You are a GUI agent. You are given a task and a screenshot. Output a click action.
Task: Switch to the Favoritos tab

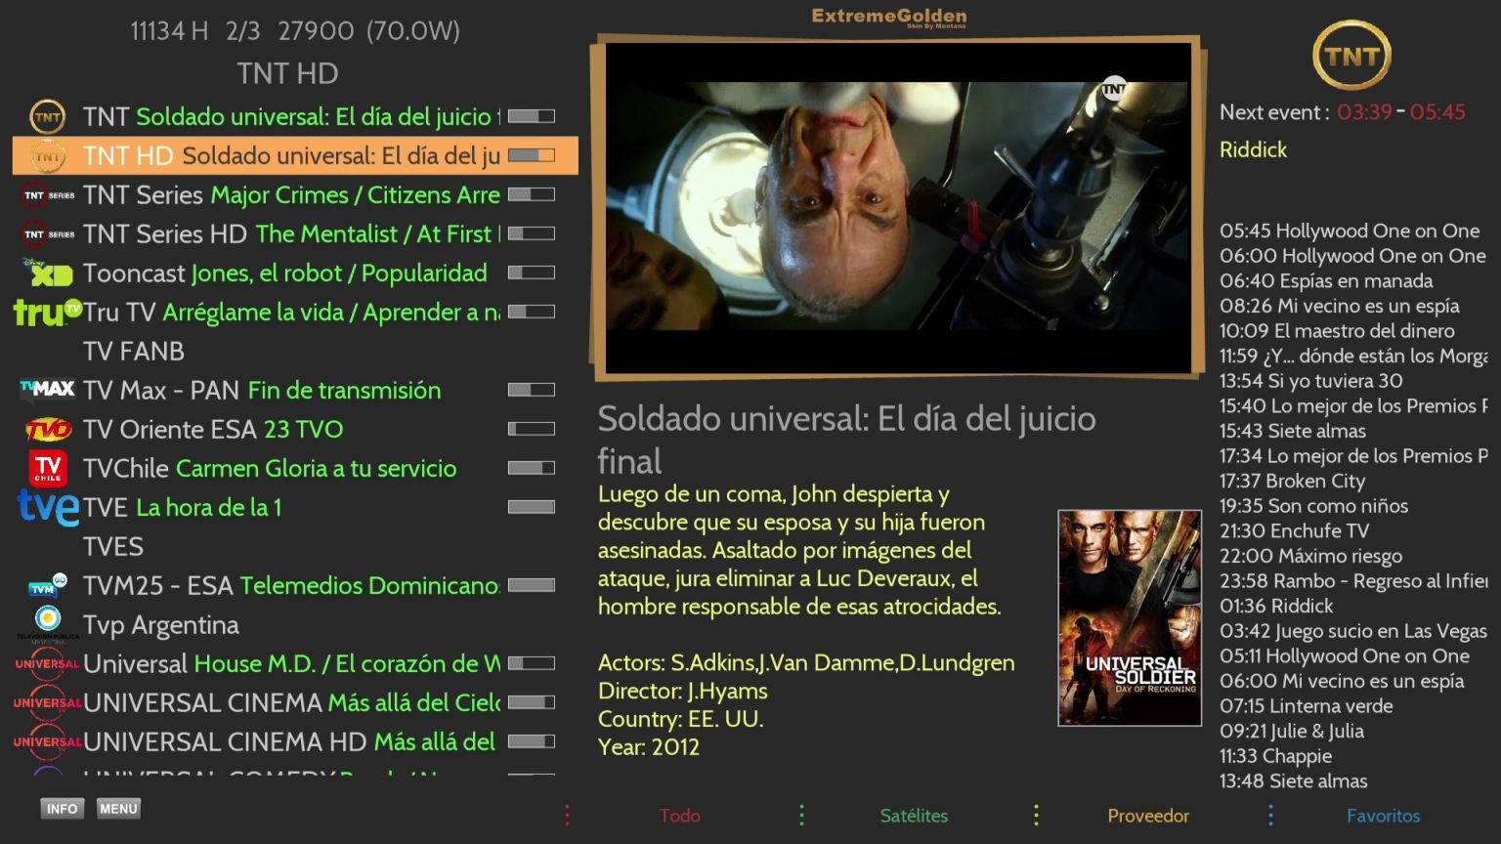(x=1383, y=816)
